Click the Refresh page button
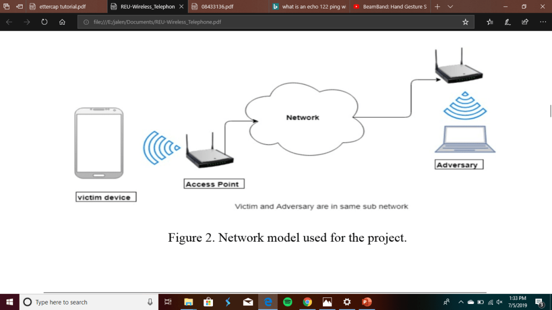The width and height of the screenshot is (552, 310). click(x=44, y=22)
